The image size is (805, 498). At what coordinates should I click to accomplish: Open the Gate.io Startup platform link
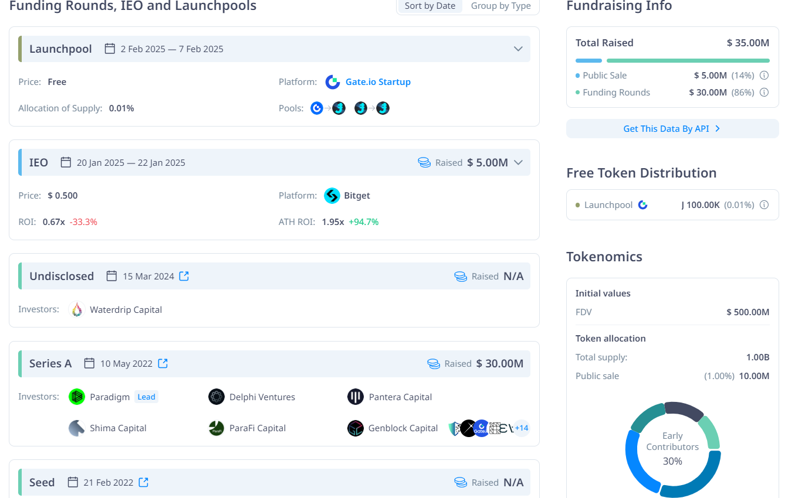[378, 82]
